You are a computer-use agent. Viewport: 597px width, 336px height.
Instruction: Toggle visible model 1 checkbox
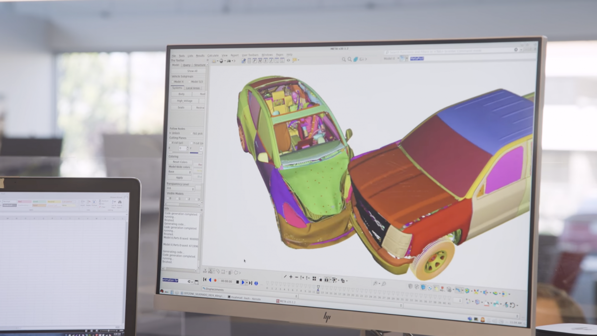pyautogui.click(x=177, y=199)
